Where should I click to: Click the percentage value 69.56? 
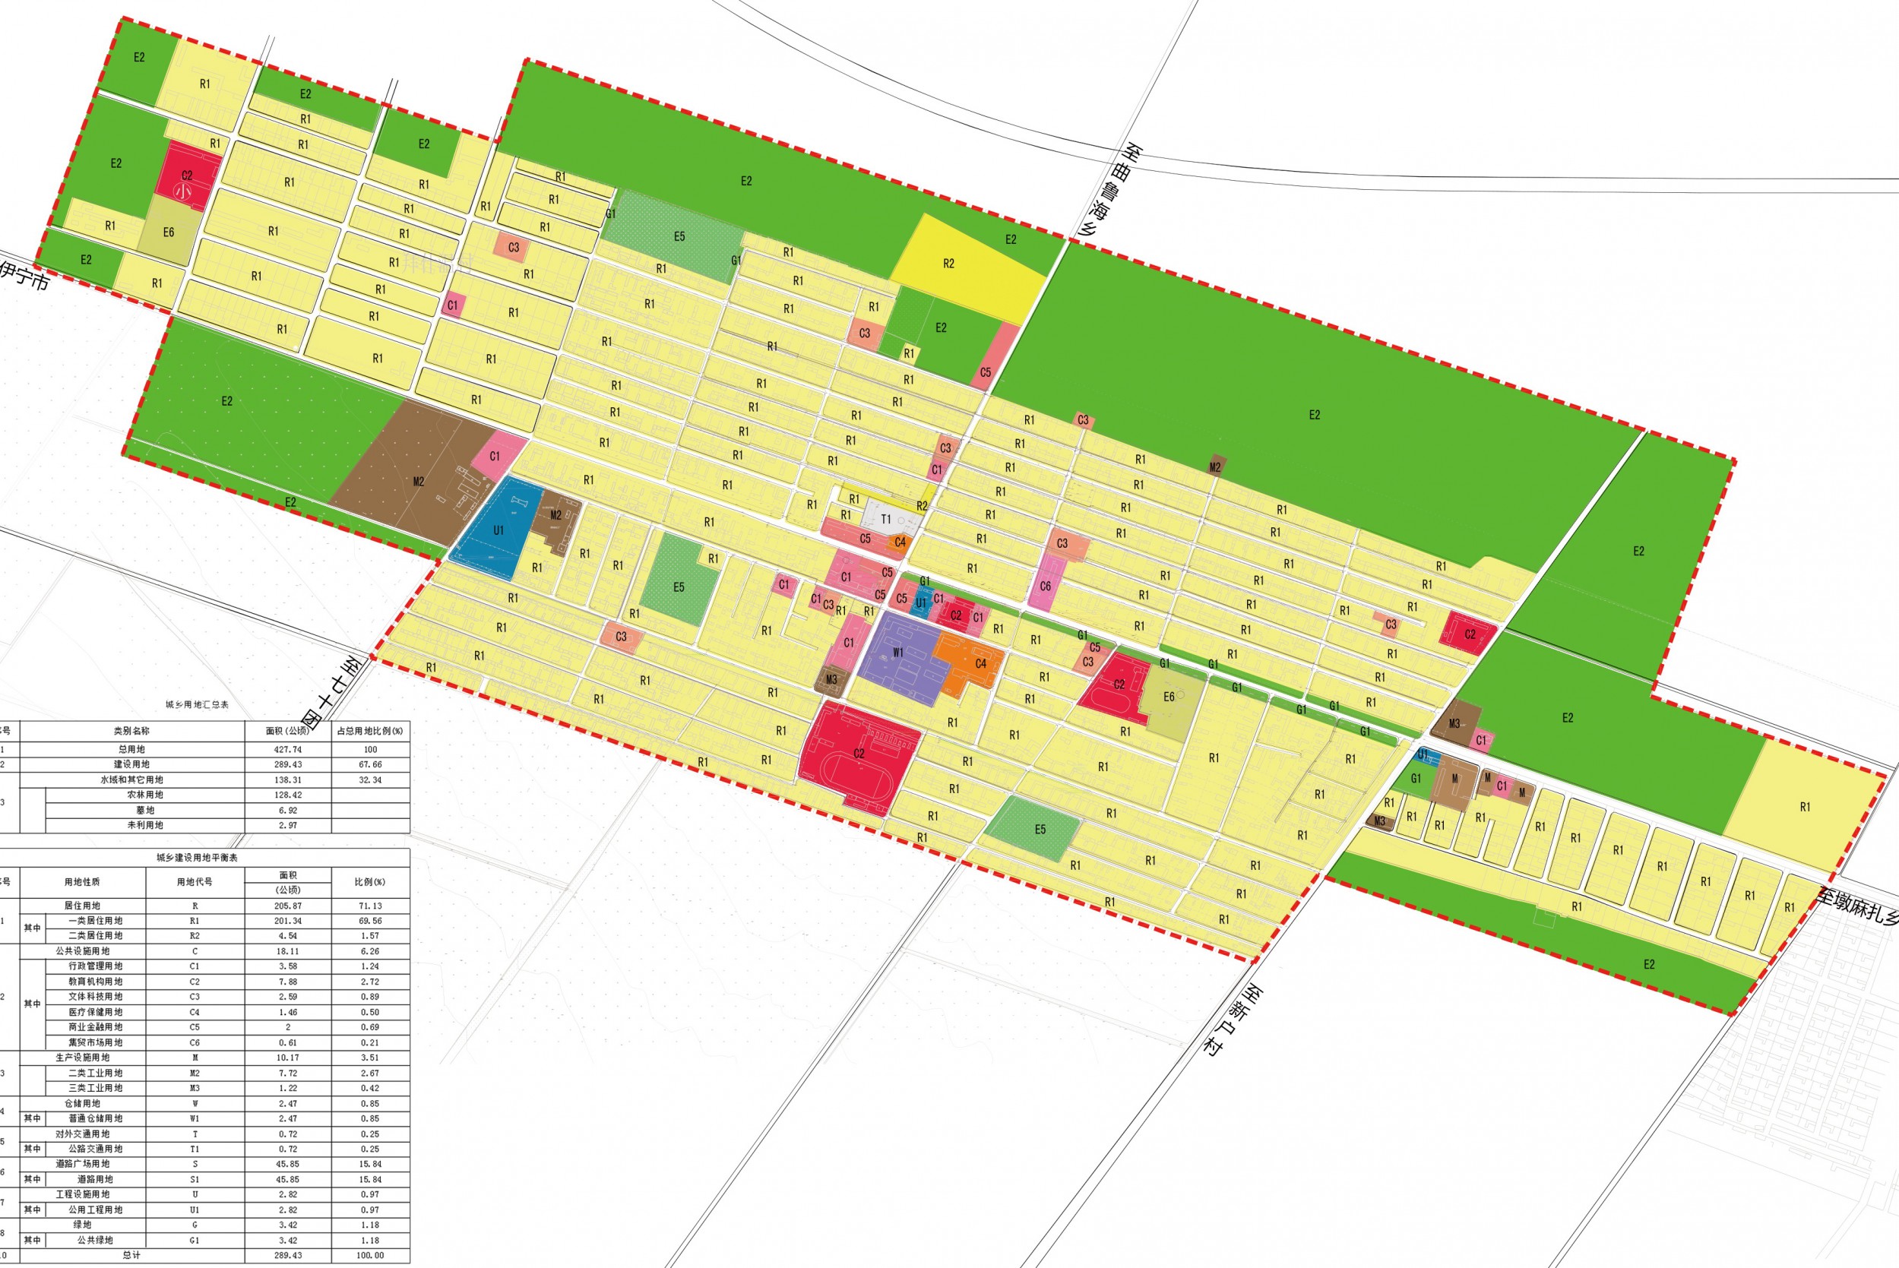coord(369,920)
